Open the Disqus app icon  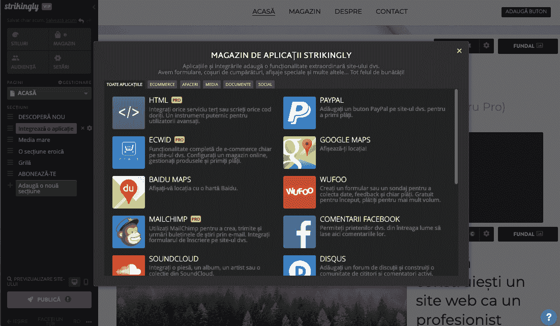point(299,265)
